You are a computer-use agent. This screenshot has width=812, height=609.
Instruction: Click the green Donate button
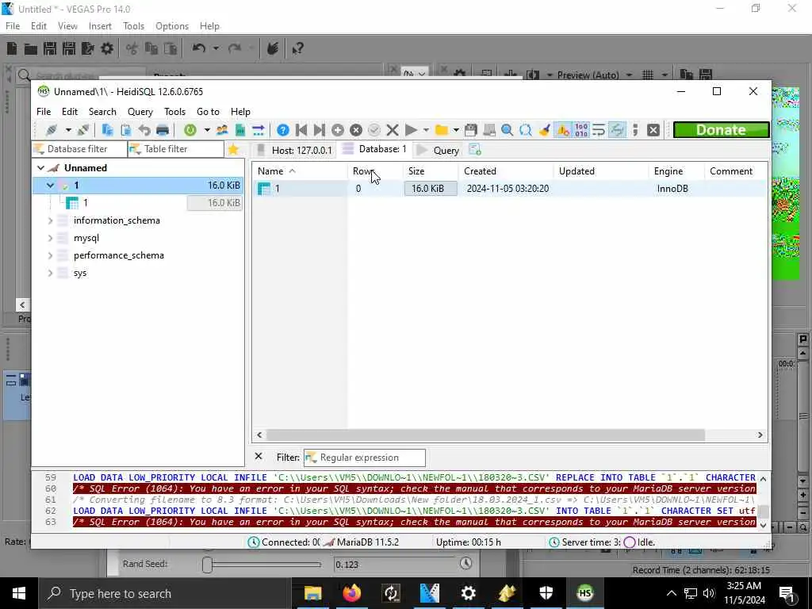click(721, 130)
